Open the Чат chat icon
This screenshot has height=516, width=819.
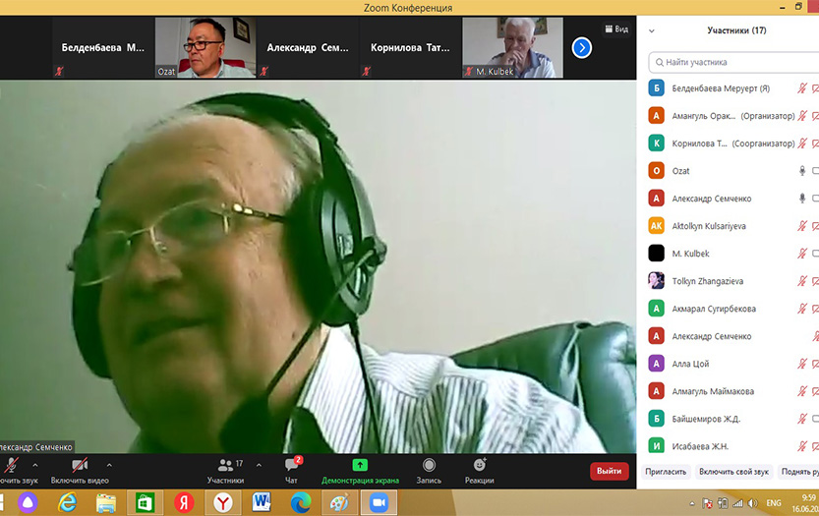pos(291,465)
